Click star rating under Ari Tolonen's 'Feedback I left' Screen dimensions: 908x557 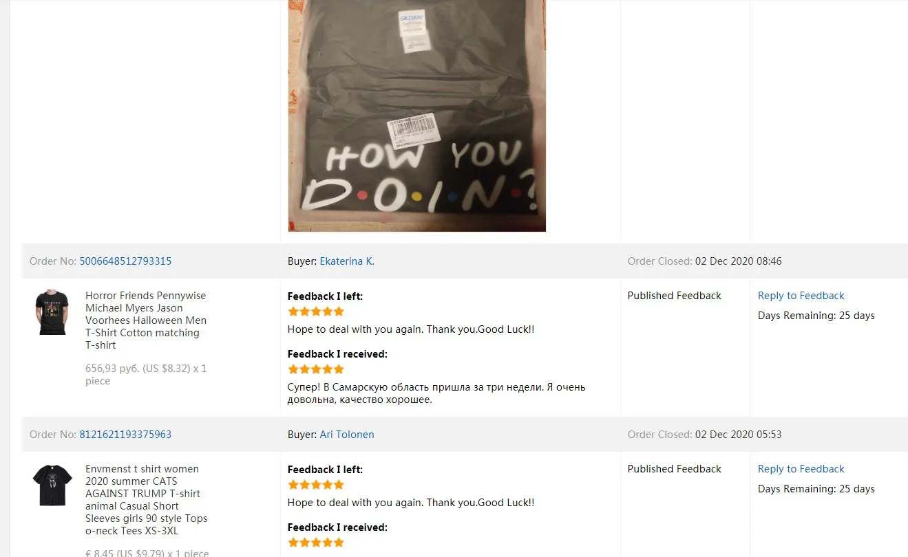(315, 485)
